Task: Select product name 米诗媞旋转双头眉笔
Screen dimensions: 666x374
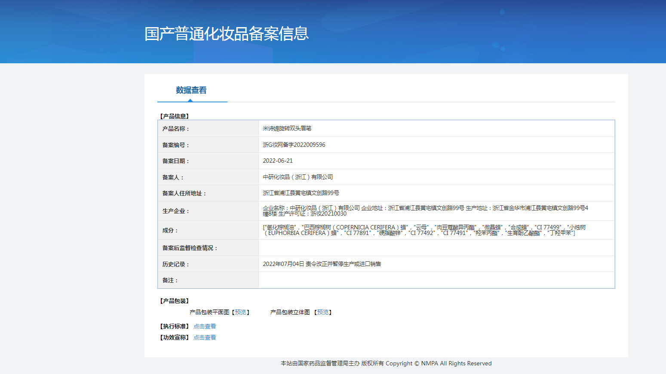Action: 287,128
